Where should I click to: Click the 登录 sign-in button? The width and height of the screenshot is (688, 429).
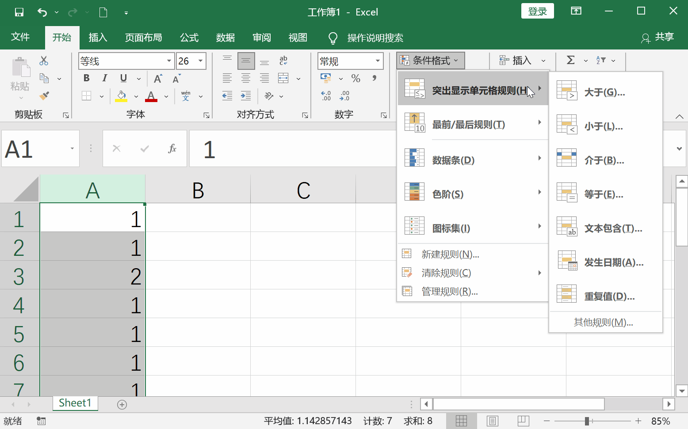pyautogui.click(x=537, y=12)
